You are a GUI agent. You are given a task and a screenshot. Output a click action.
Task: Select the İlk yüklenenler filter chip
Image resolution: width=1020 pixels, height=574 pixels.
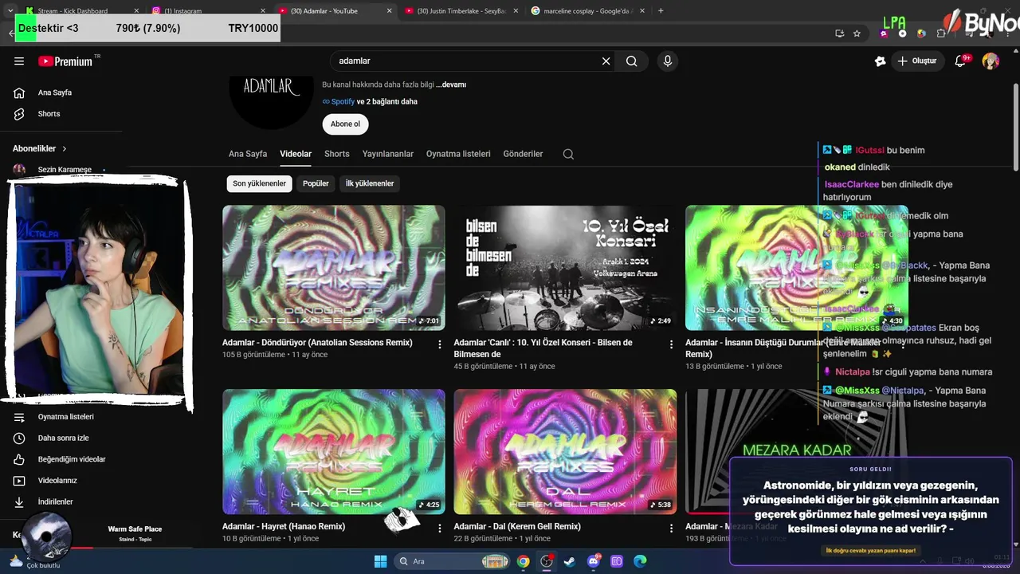pos(370,183)
